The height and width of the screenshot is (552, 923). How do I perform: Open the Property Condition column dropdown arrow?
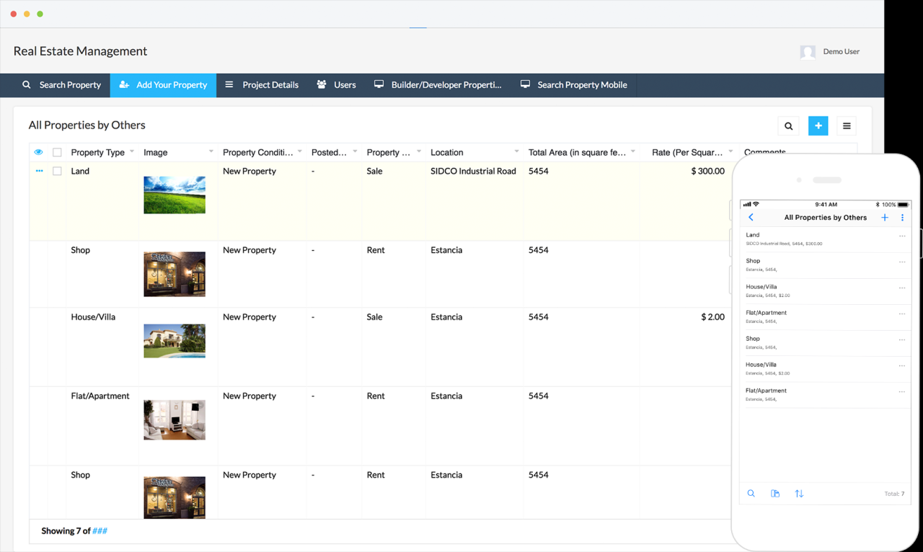click(300, 151)
